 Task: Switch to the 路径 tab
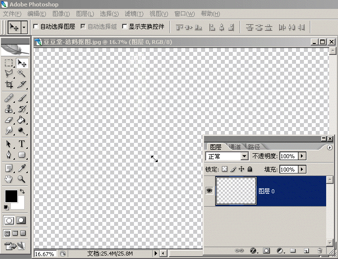click(254, 147)
